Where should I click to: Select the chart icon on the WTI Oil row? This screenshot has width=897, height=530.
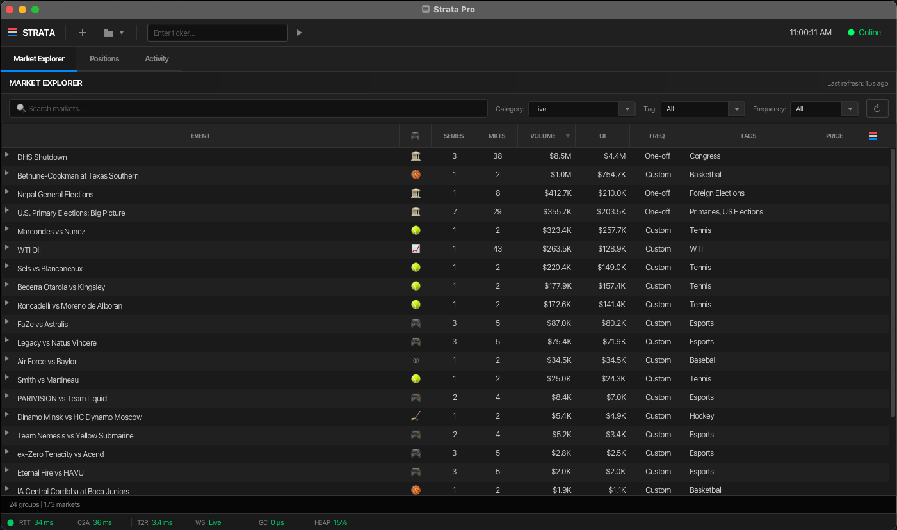[416, 248]
